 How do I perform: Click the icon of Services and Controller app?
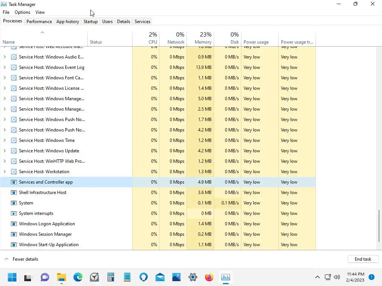tap(14, 182)
